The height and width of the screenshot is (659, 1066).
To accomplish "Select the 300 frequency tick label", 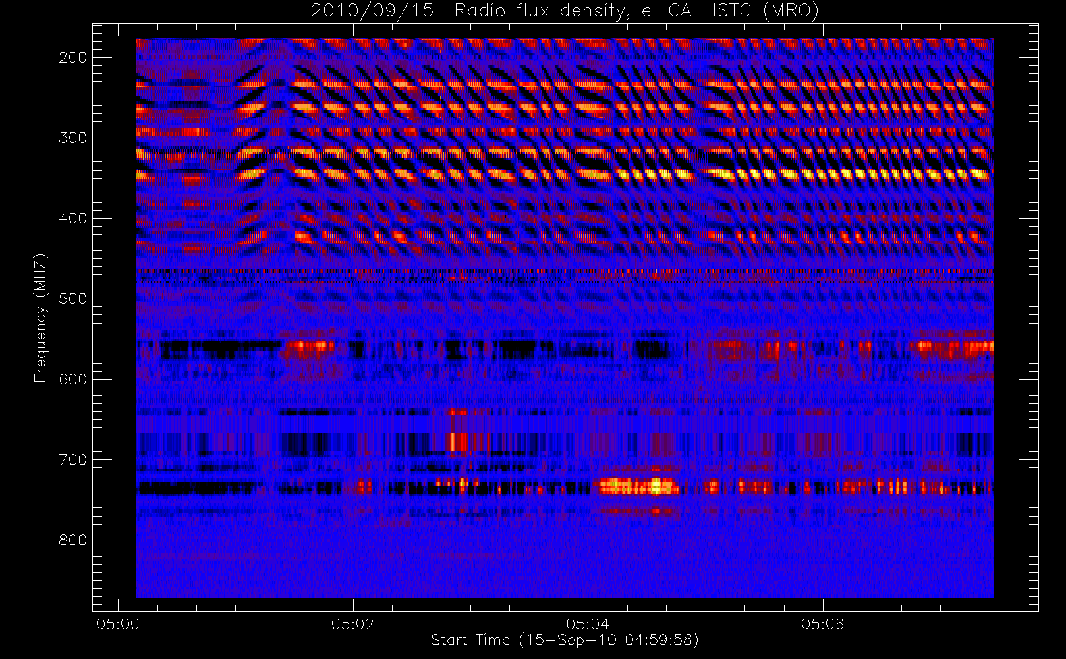I will [72, 138].
